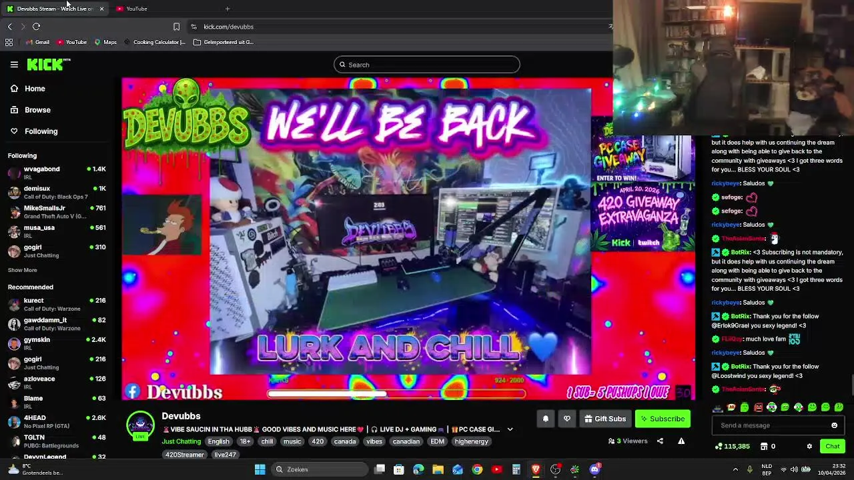This screenshot has height=480, width=854.
Task: Click the 420Streamer tag
Action: (185, 455)
